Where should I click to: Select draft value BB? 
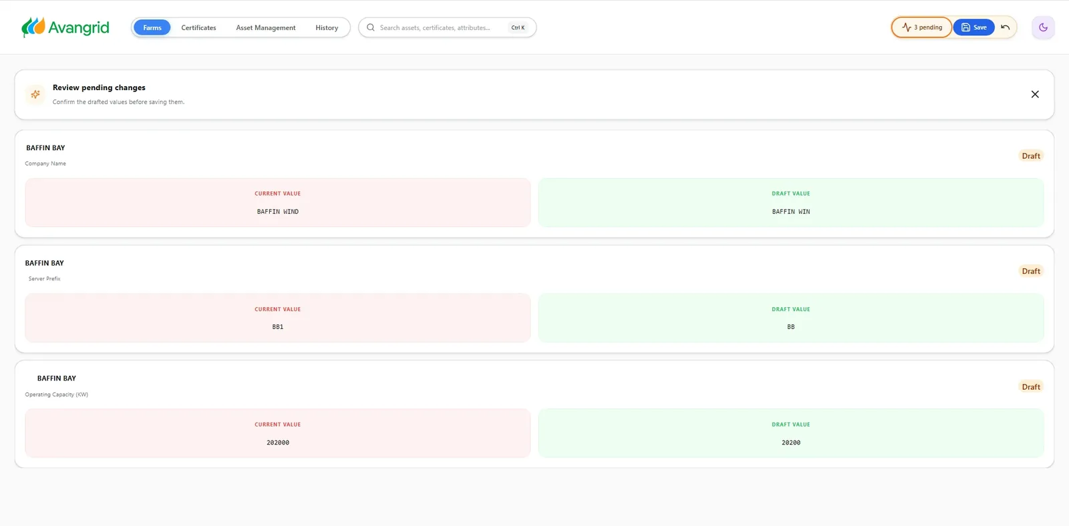pos(791,327)
